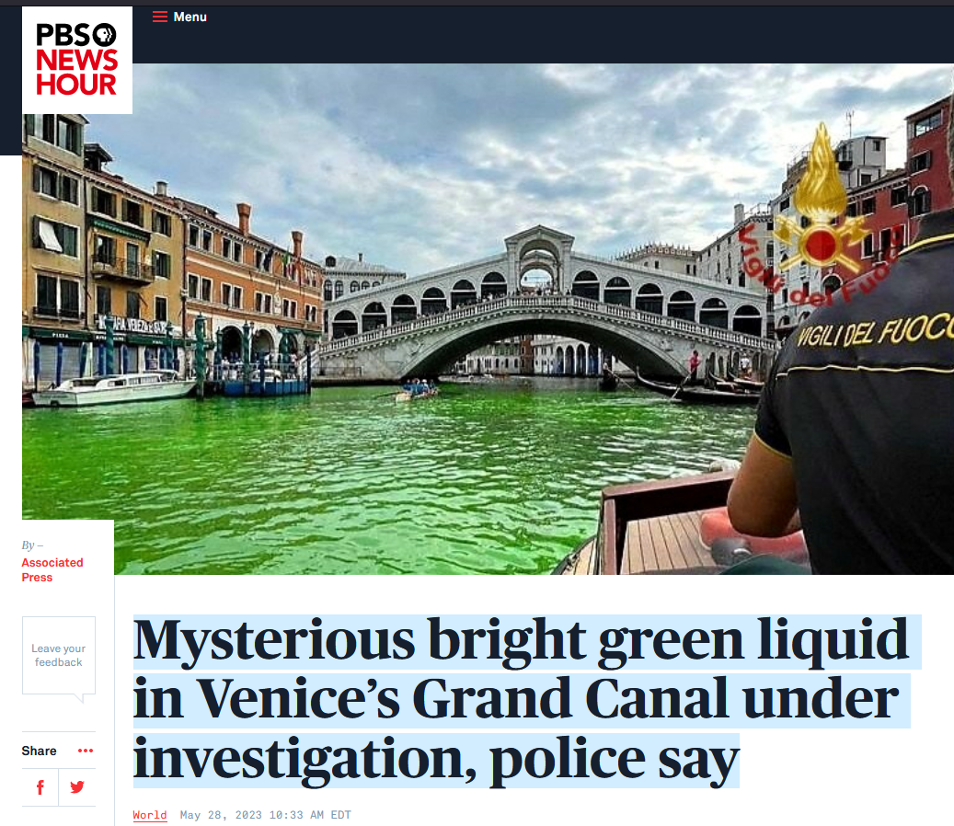This screenshot has width=954, height=826.
Task: Go to PBS NewsHour logo homepage
Action: tap(77, 60)
